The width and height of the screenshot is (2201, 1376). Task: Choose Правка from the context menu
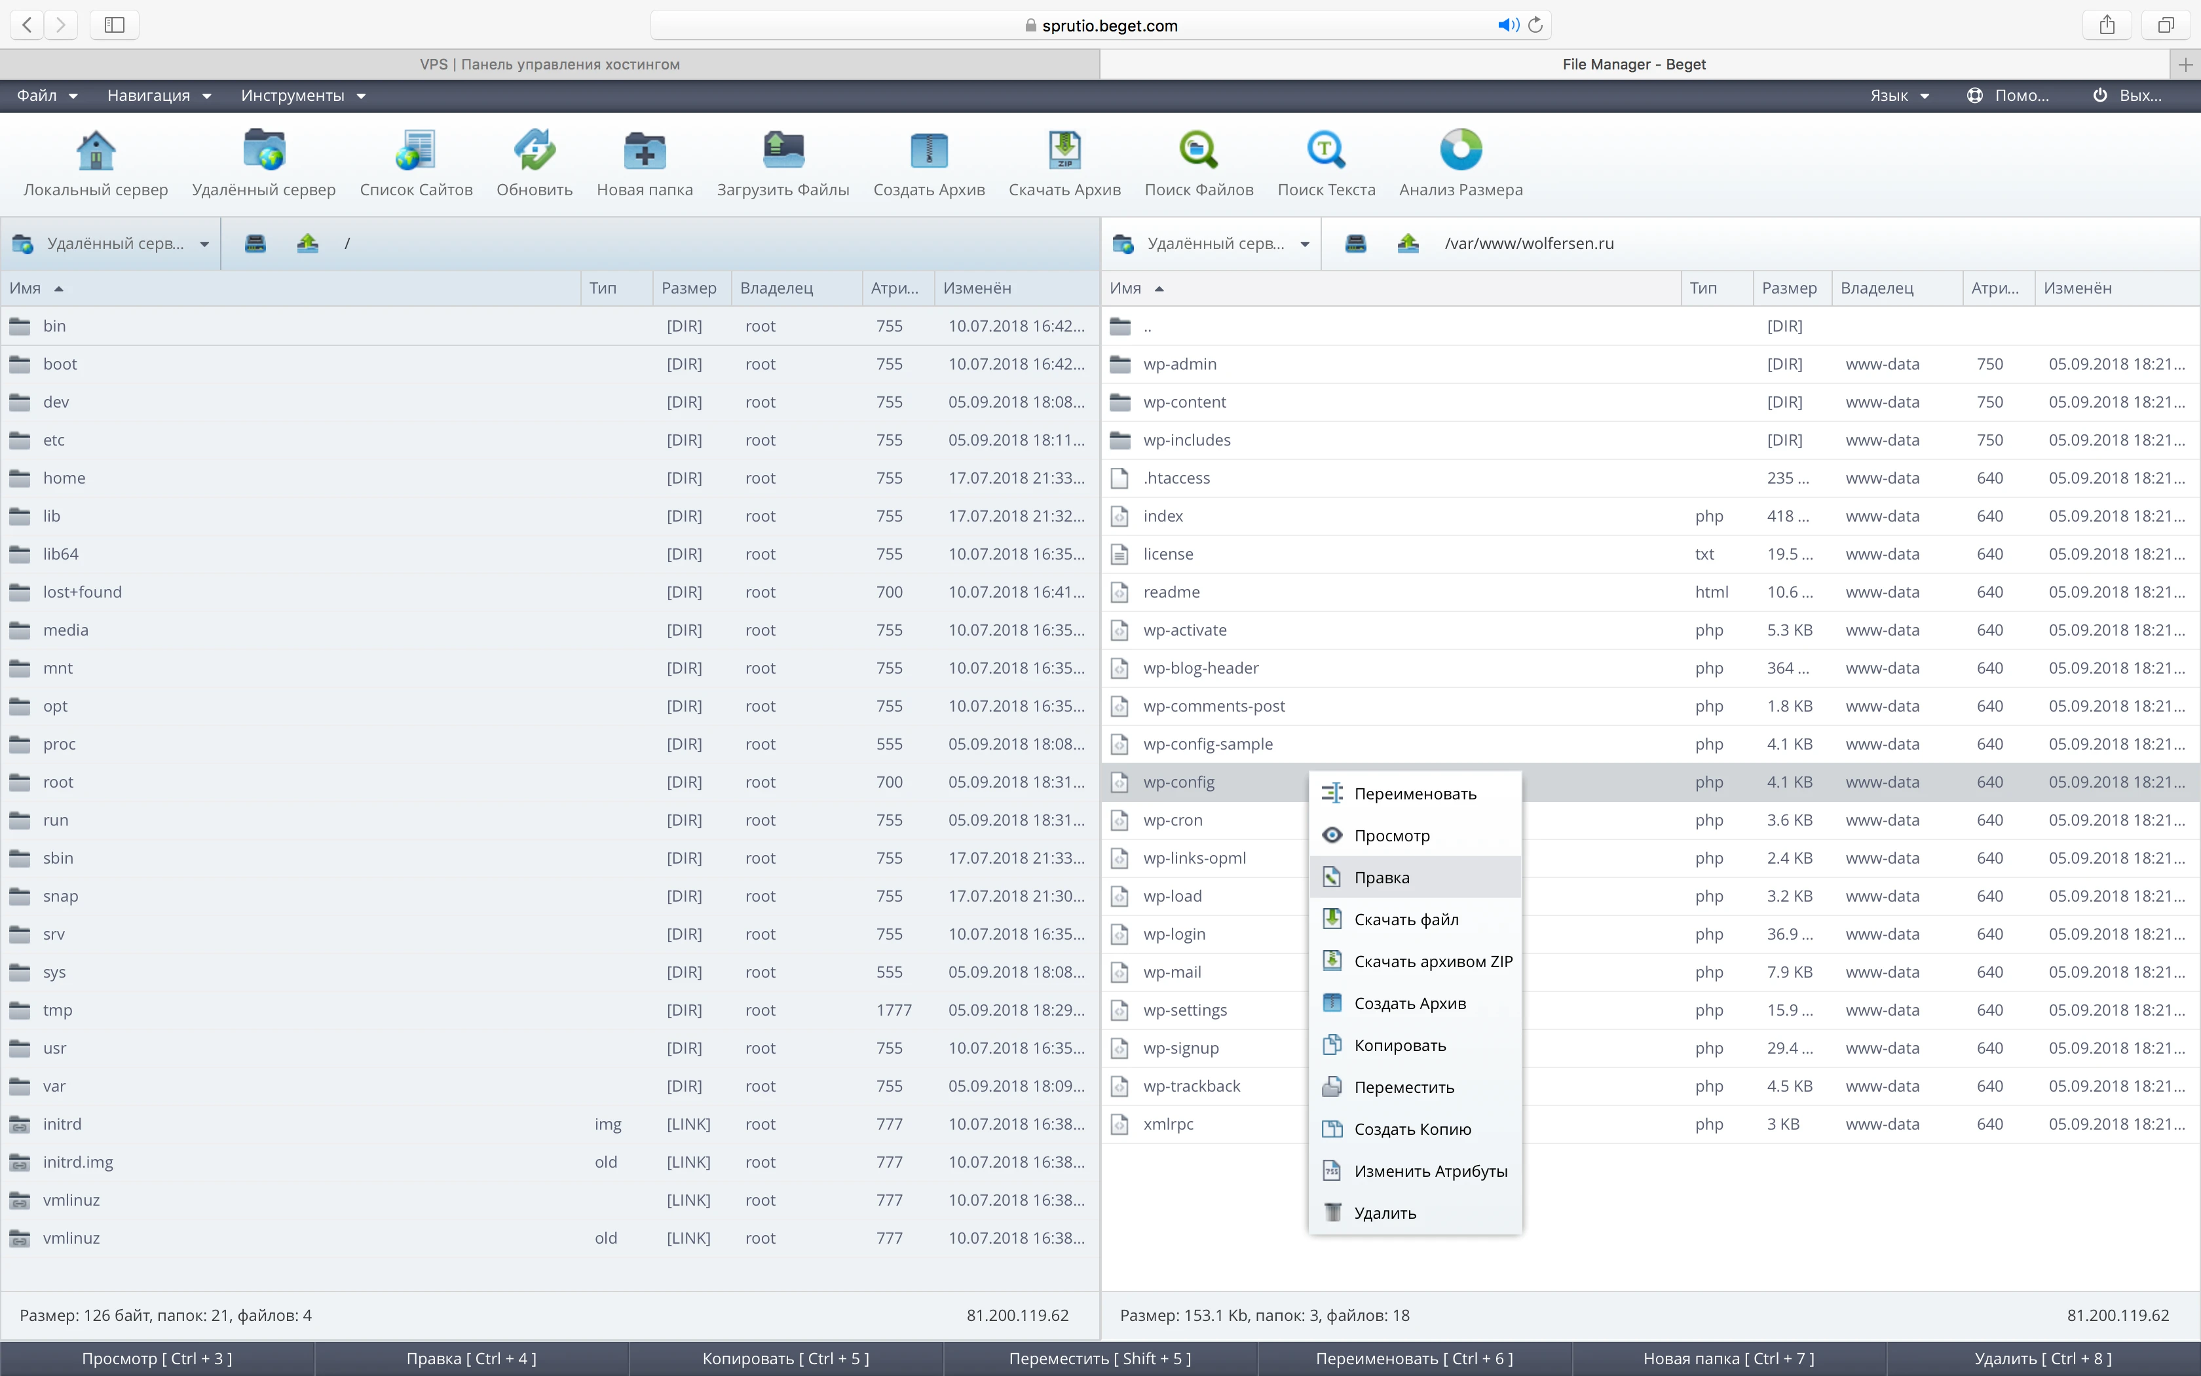[1382, 877]
